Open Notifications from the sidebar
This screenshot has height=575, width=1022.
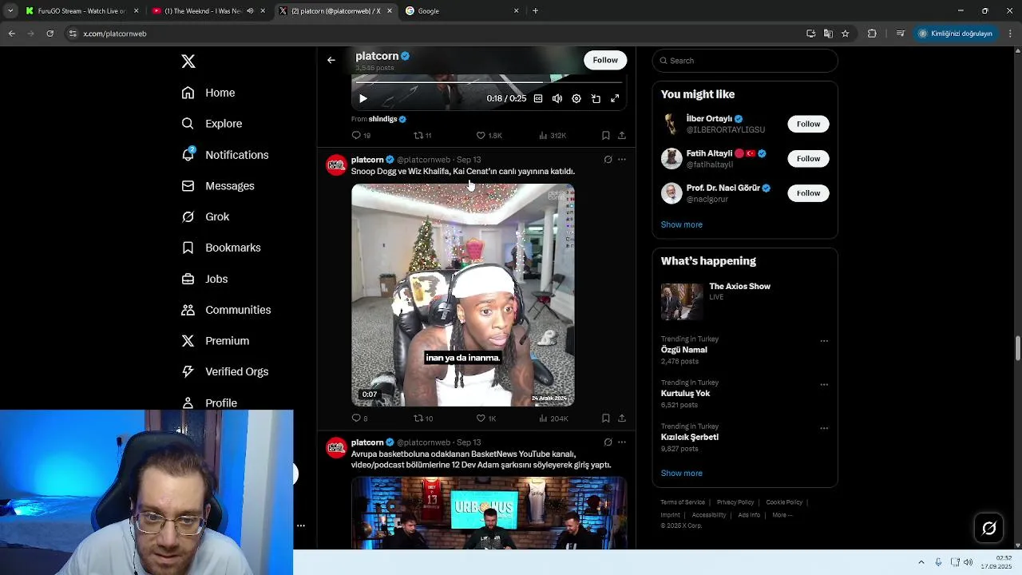224,155
